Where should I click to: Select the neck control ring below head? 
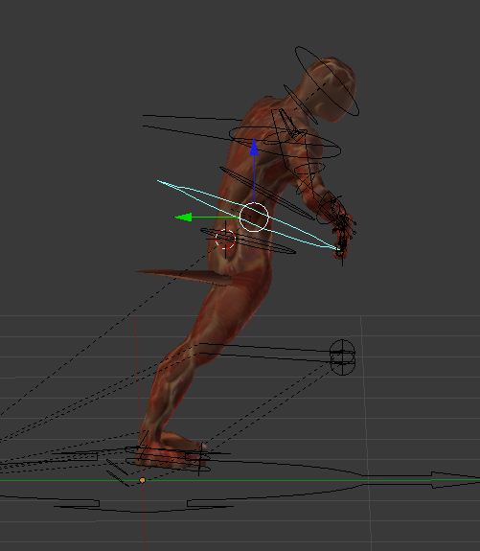tap(301, 104)
